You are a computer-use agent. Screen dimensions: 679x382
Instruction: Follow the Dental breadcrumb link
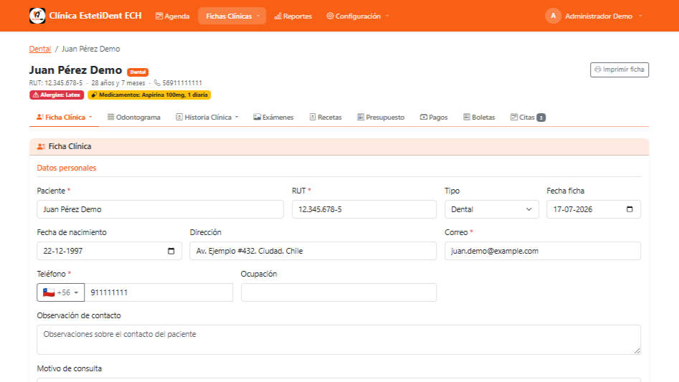pyautogui.click(x=40, y=49)
